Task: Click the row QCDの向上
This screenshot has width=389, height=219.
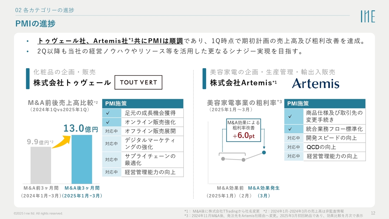Action: tap(325, 147)
